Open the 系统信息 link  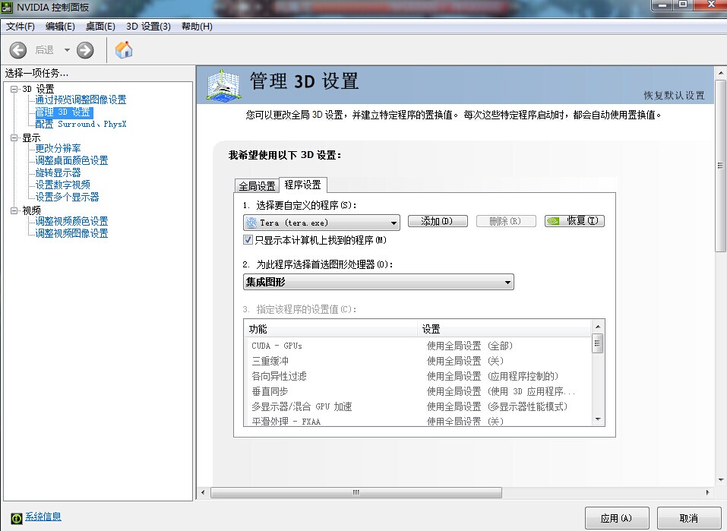(43, 517)
